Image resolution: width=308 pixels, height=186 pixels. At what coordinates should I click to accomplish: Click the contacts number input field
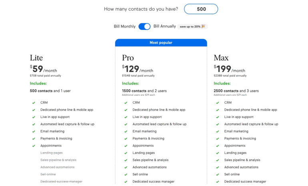pos(201,9)
